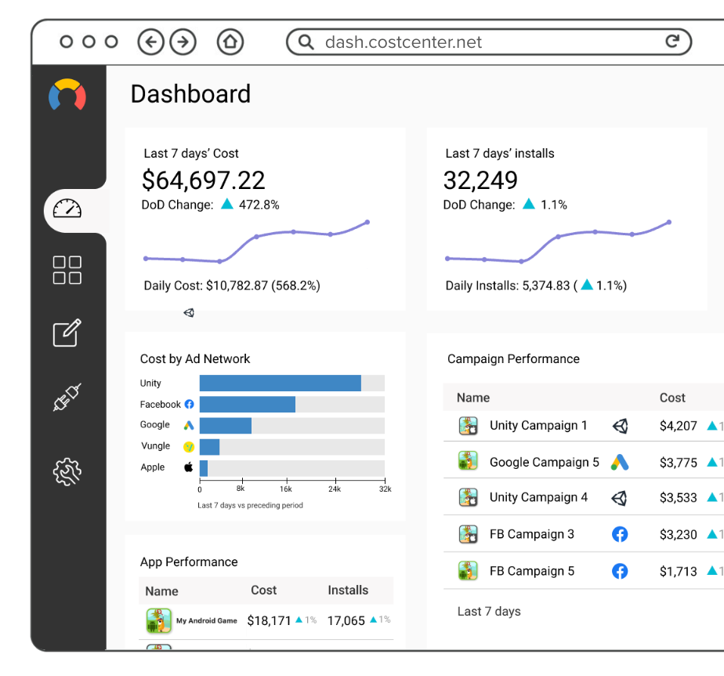Click the $3,775 cost cell
The width and height of the screenshot is (724, 676).
[679, 463]
